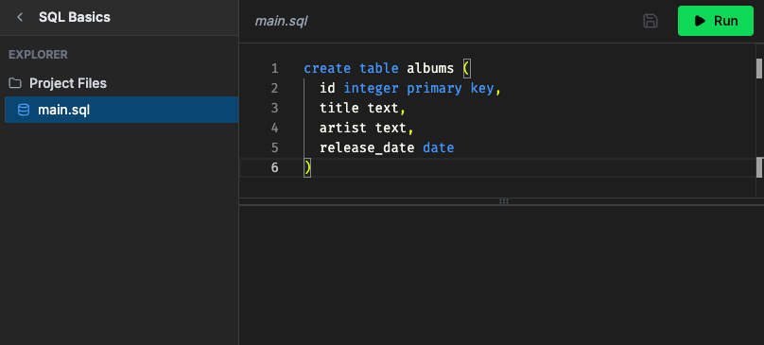Click line number 1 in the gutter
This screenshot has height=345, width=764.
click(x=275, y=68)
